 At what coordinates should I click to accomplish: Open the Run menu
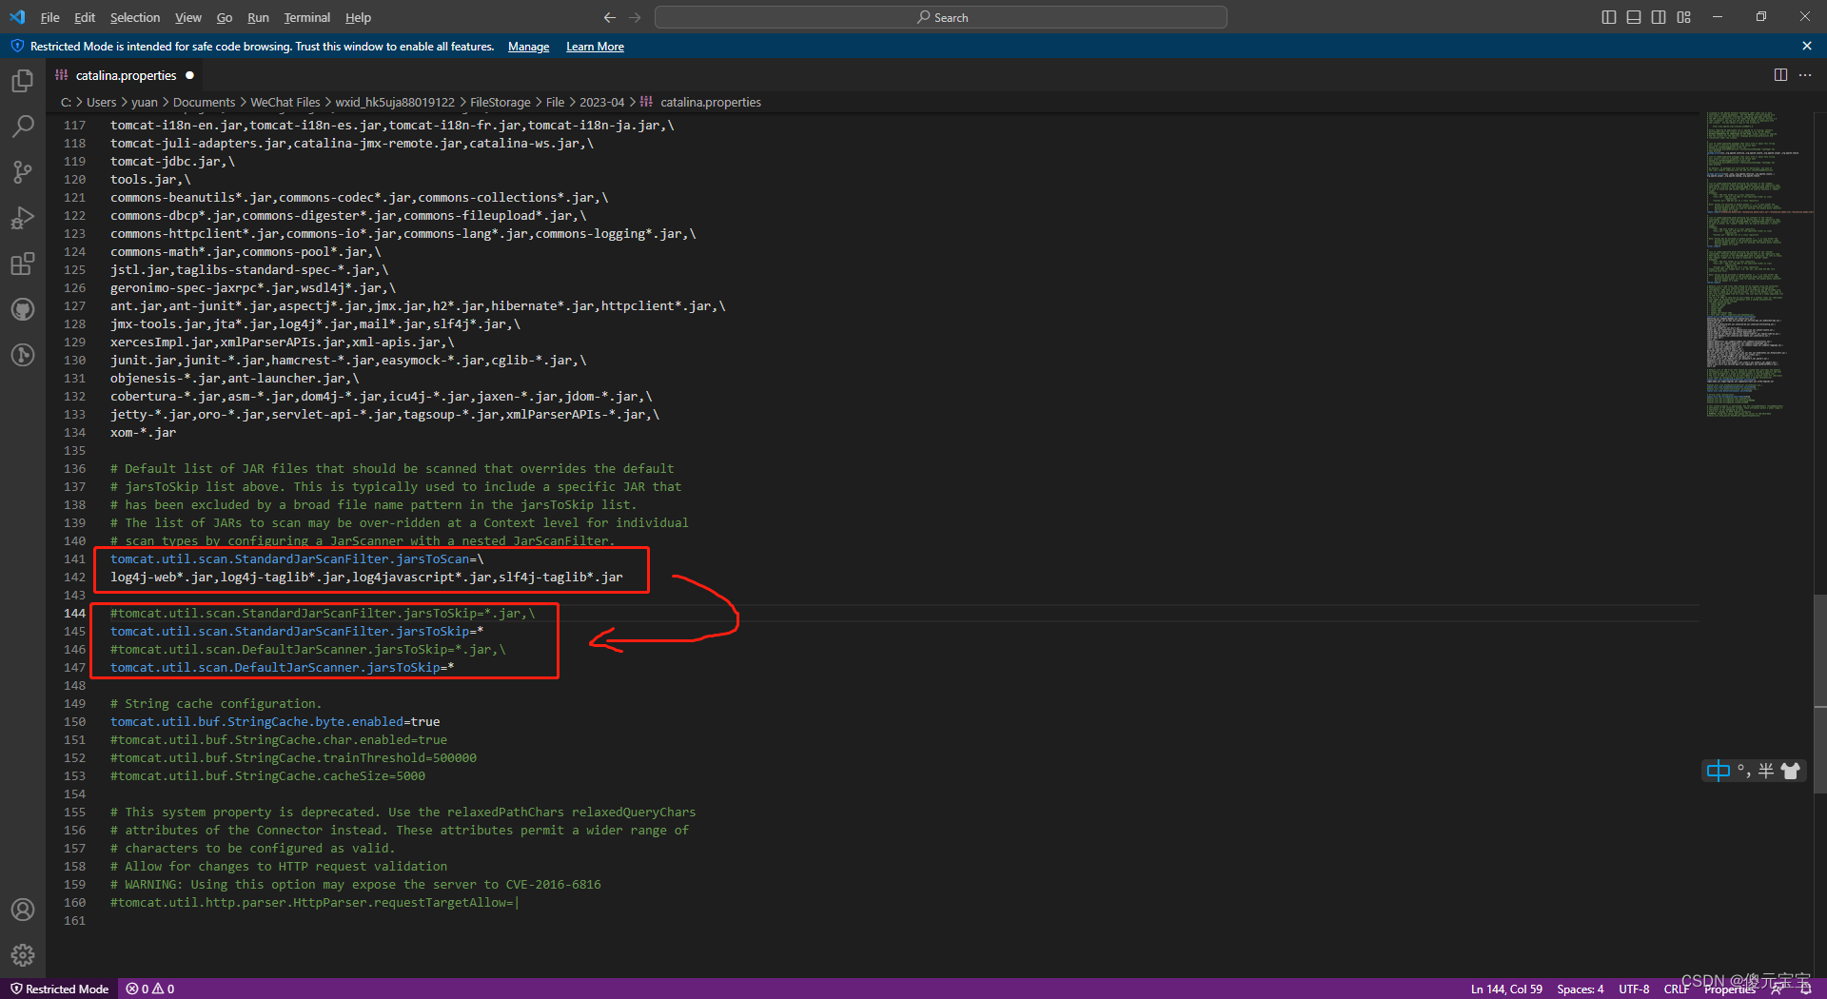click(x=258, y=17)
